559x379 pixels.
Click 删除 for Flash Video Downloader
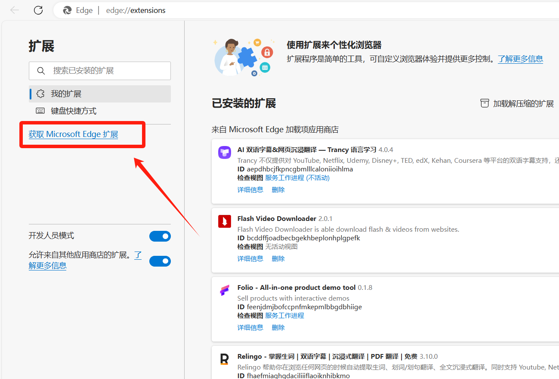[x=278, y=259]
